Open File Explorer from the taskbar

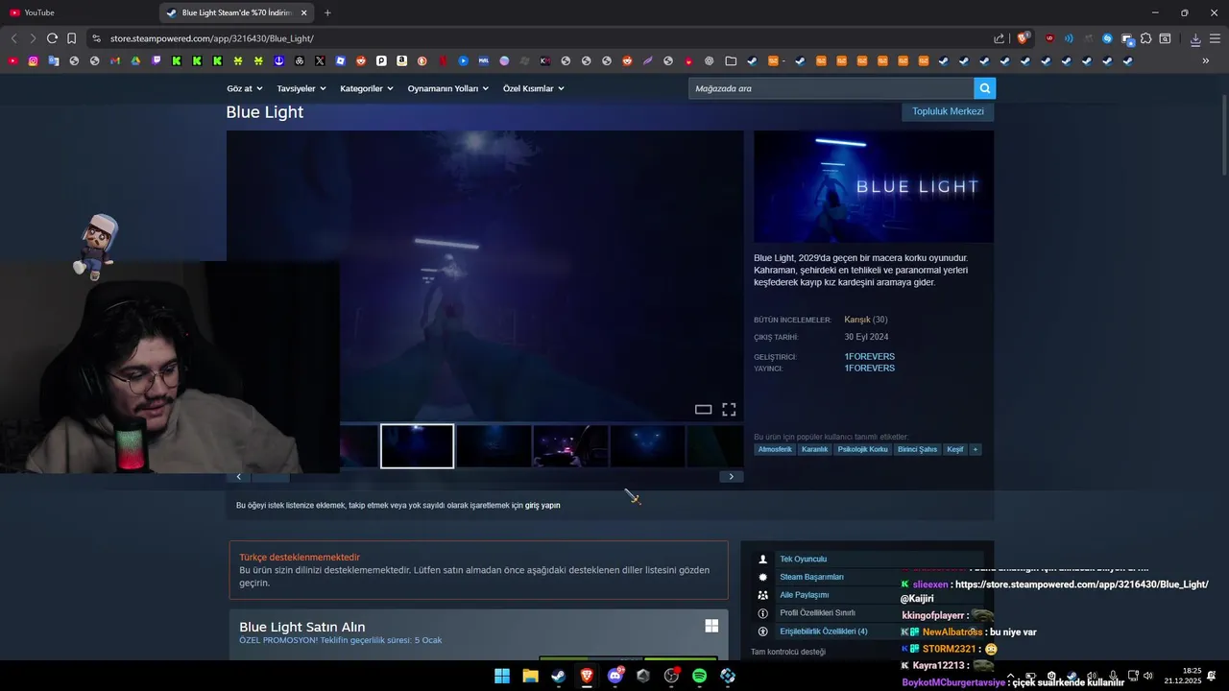(530, 676)
